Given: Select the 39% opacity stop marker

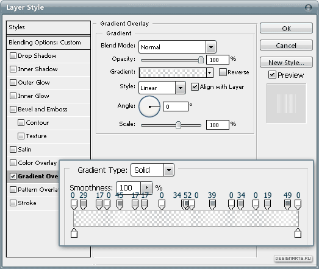Looking at the screenshot, I should pyautogui.click(x=213, y=204).
